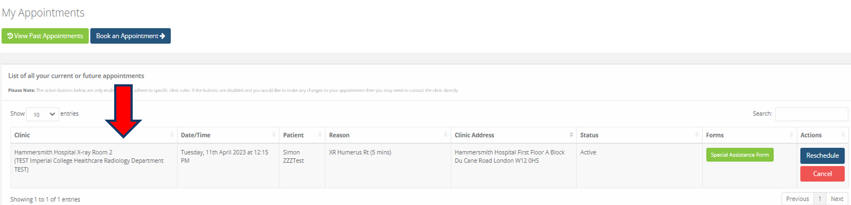Open the Special Assistance Form
851x205 pixels.
pos(740,154)
